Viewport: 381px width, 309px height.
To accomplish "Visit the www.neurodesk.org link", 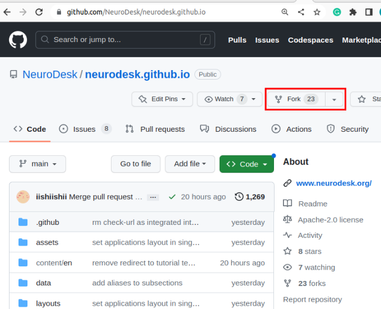I will (333, 183).
